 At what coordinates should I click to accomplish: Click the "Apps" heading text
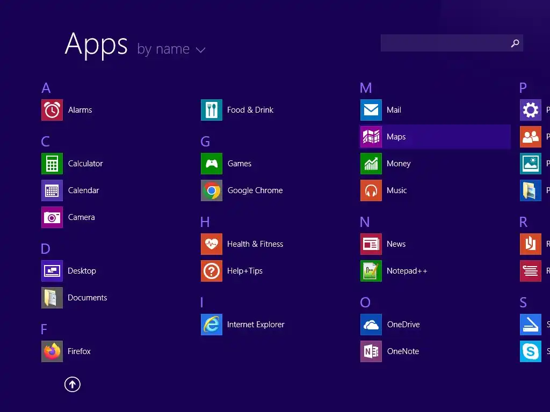coord(96,45)
